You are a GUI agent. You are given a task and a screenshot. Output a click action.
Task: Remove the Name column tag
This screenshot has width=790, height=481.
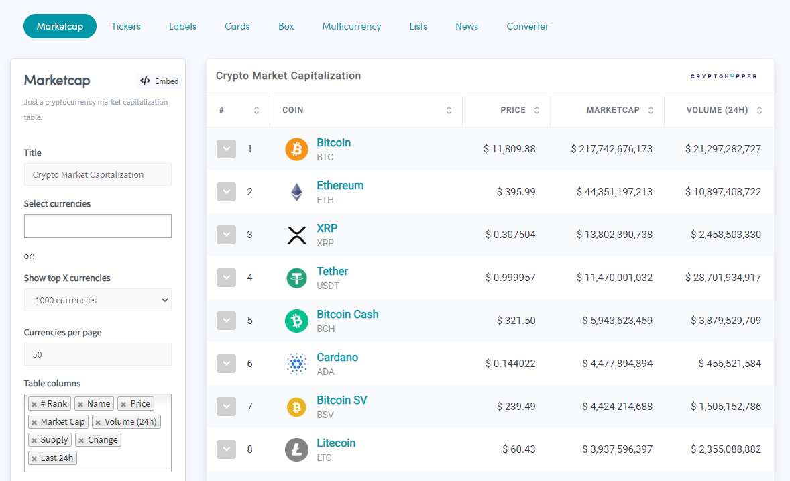pos(80,405)
